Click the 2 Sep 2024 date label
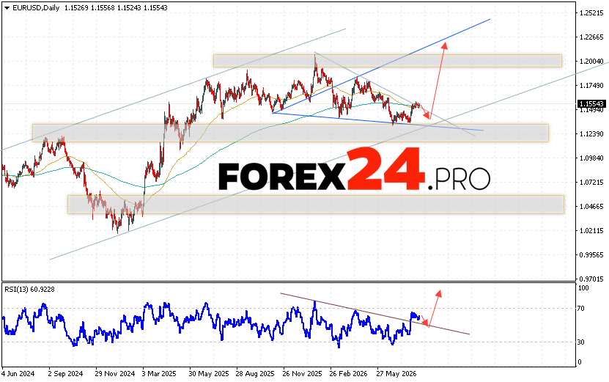This screenshot has height=382, width=609. 65,374
